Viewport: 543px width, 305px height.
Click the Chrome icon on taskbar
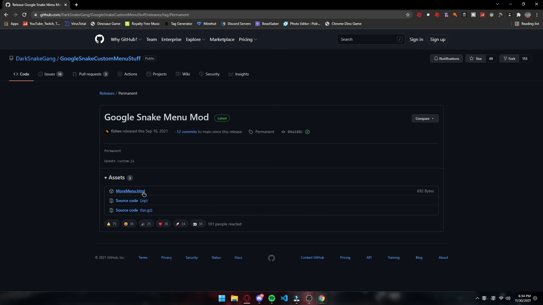pos(322,298)
